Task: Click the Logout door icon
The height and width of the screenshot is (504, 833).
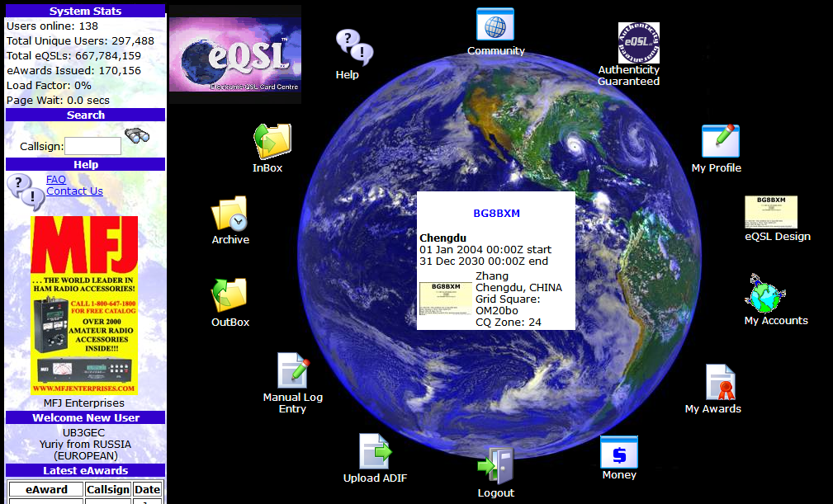Action: [x=495, y=466]
